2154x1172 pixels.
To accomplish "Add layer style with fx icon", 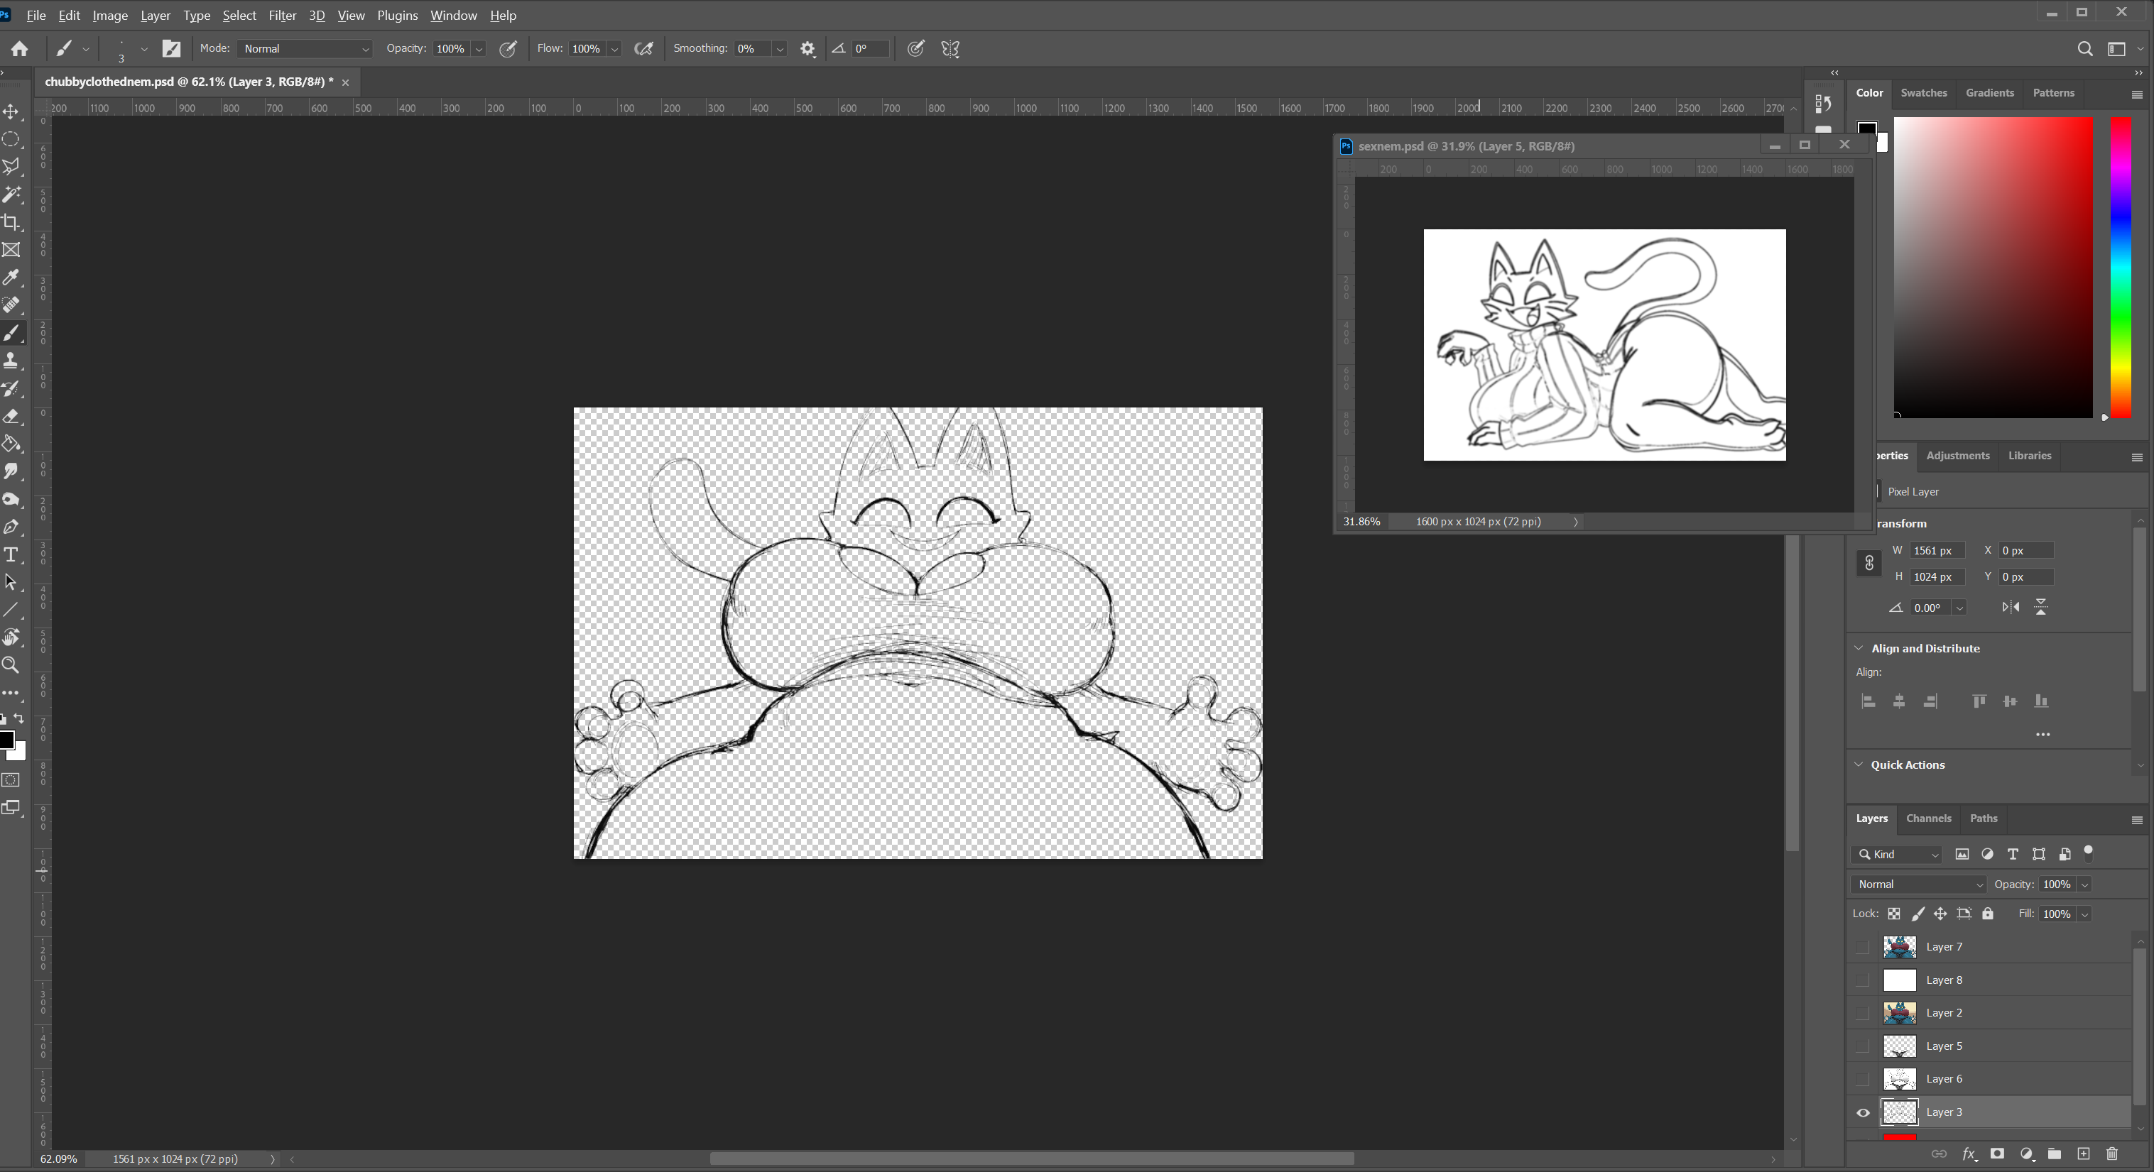I will pos(1969,1154).
